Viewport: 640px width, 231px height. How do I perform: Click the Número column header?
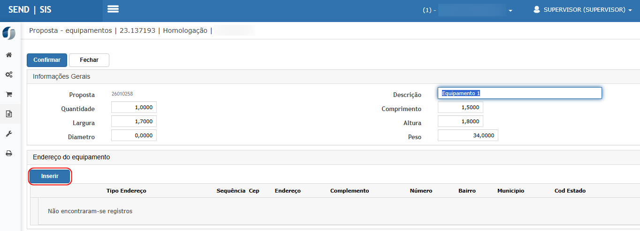pyautogui.click(x=421, y=191)
